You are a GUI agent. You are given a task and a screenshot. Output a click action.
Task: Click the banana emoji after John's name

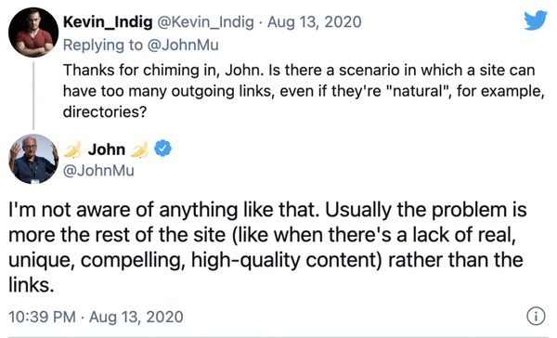pos(139,149)
